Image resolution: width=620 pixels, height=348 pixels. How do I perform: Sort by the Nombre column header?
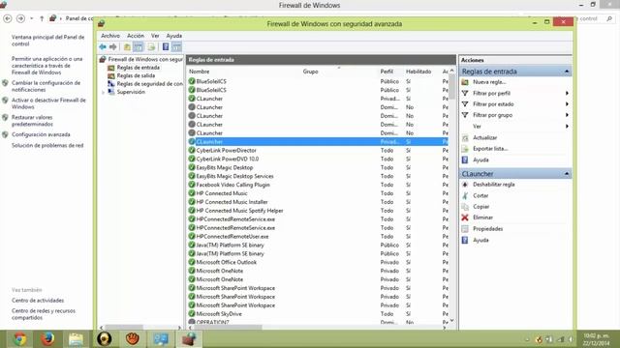pyautogui.click(x=199, y=72)
